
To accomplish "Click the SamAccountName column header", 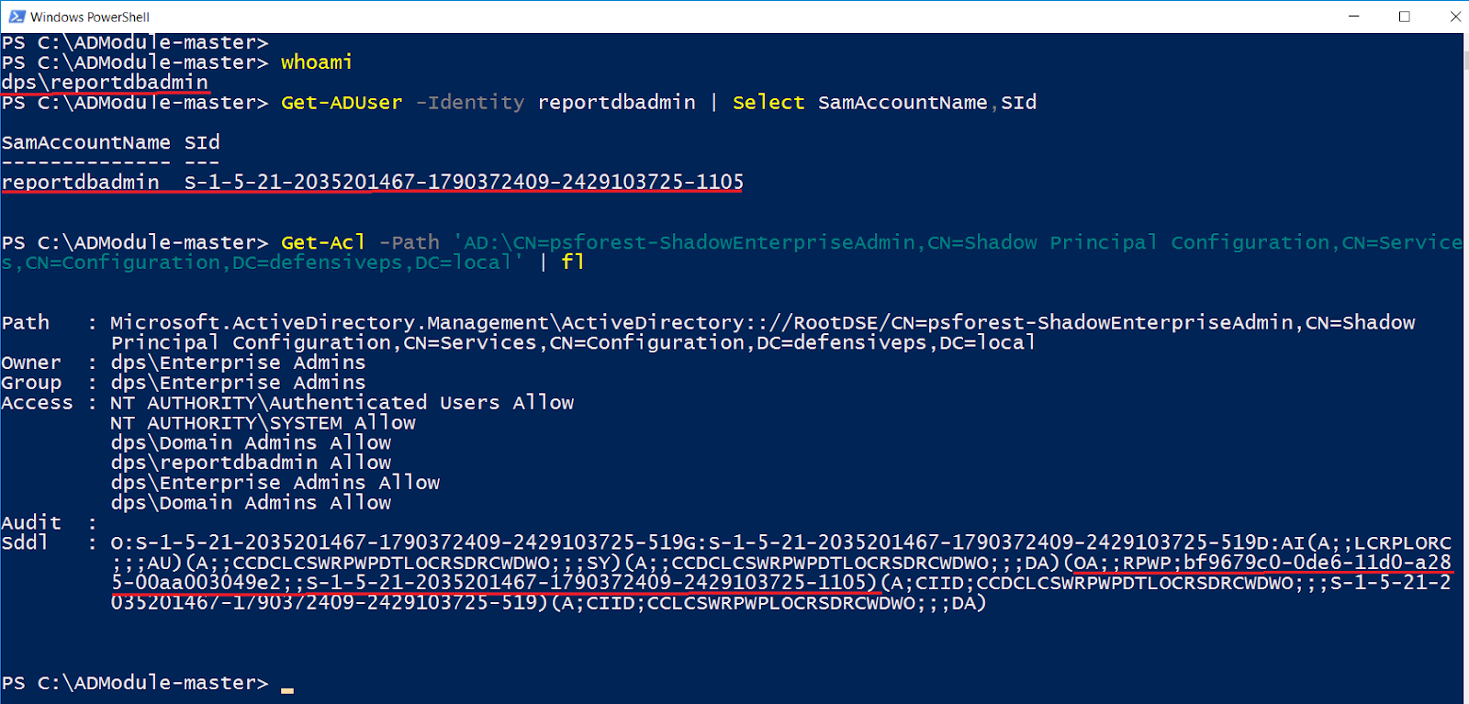I will tap(85, 142).
